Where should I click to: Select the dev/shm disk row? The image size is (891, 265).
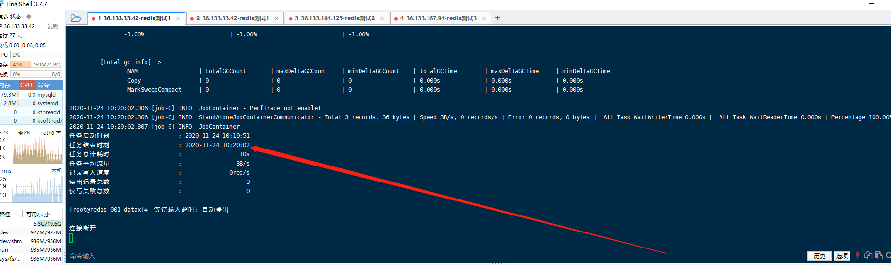pos(31,241)
